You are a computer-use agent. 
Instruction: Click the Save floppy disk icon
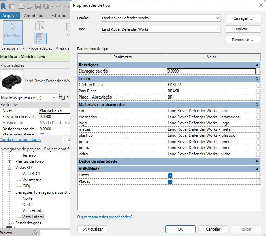(38, 6)
